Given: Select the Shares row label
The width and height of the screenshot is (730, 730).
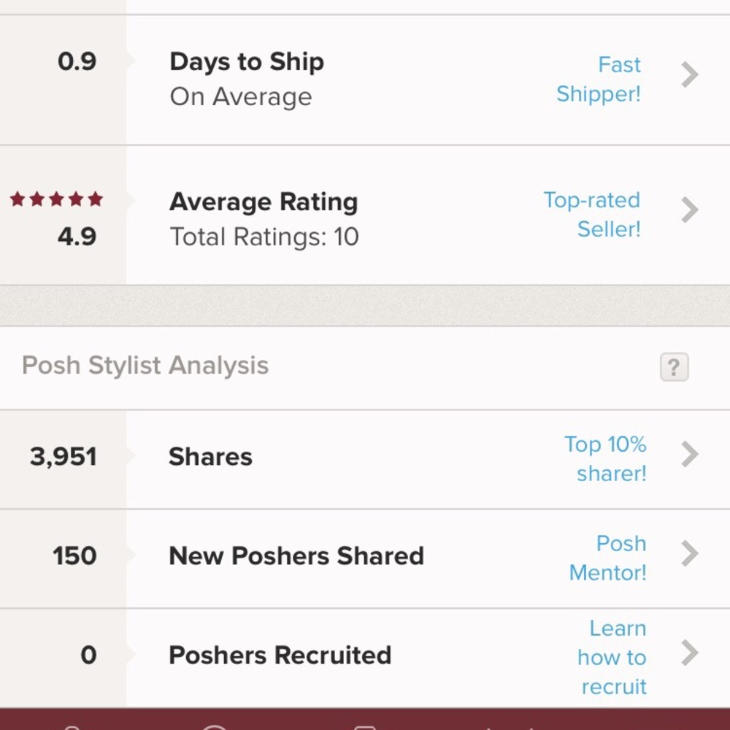Looking at the screenshot, I should (210, 457).
